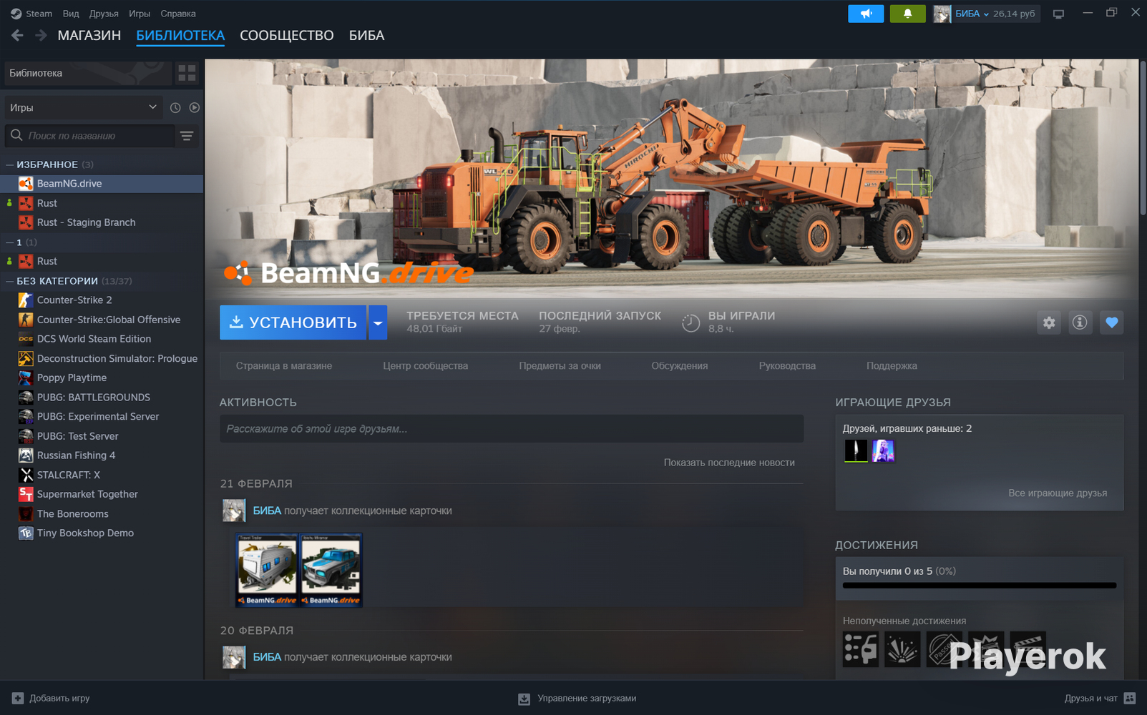Open the Справка menu
This screenshot has height=715, width=1147.
coord(178,14)
